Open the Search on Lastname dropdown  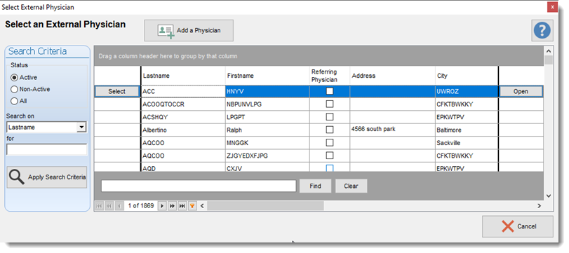(x=81, y=128)
